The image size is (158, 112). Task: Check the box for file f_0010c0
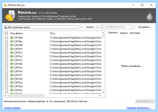(x=7, y=49)
